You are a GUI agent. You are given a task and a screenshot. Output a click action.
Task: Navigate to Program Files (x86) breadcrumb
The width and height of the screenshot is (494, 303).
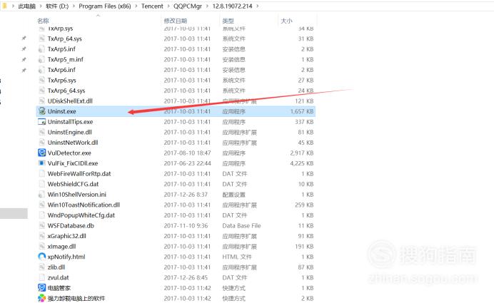(x=105, y=6)
